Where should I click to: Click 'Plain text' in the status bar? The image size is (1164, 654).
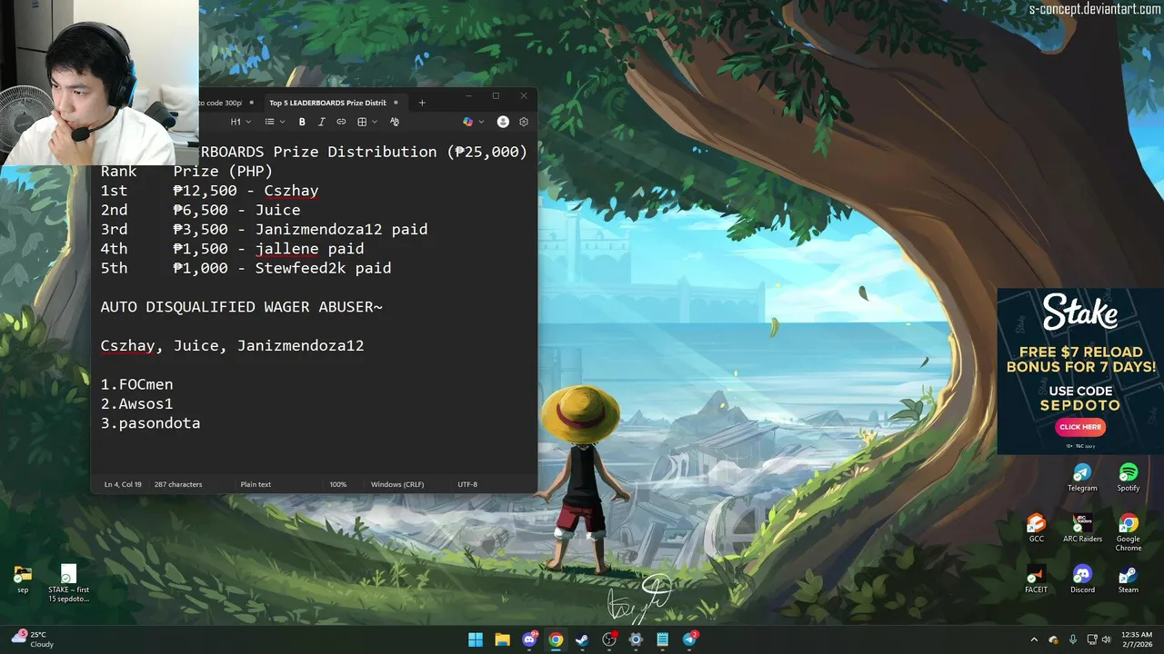coord(256,484)
